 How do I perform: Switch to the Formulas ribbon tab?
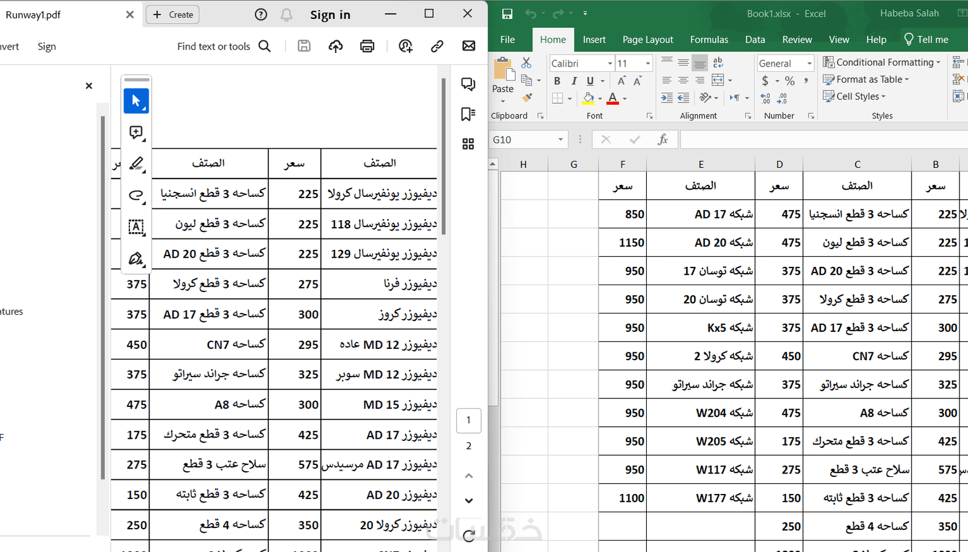[x=709, y=39]
